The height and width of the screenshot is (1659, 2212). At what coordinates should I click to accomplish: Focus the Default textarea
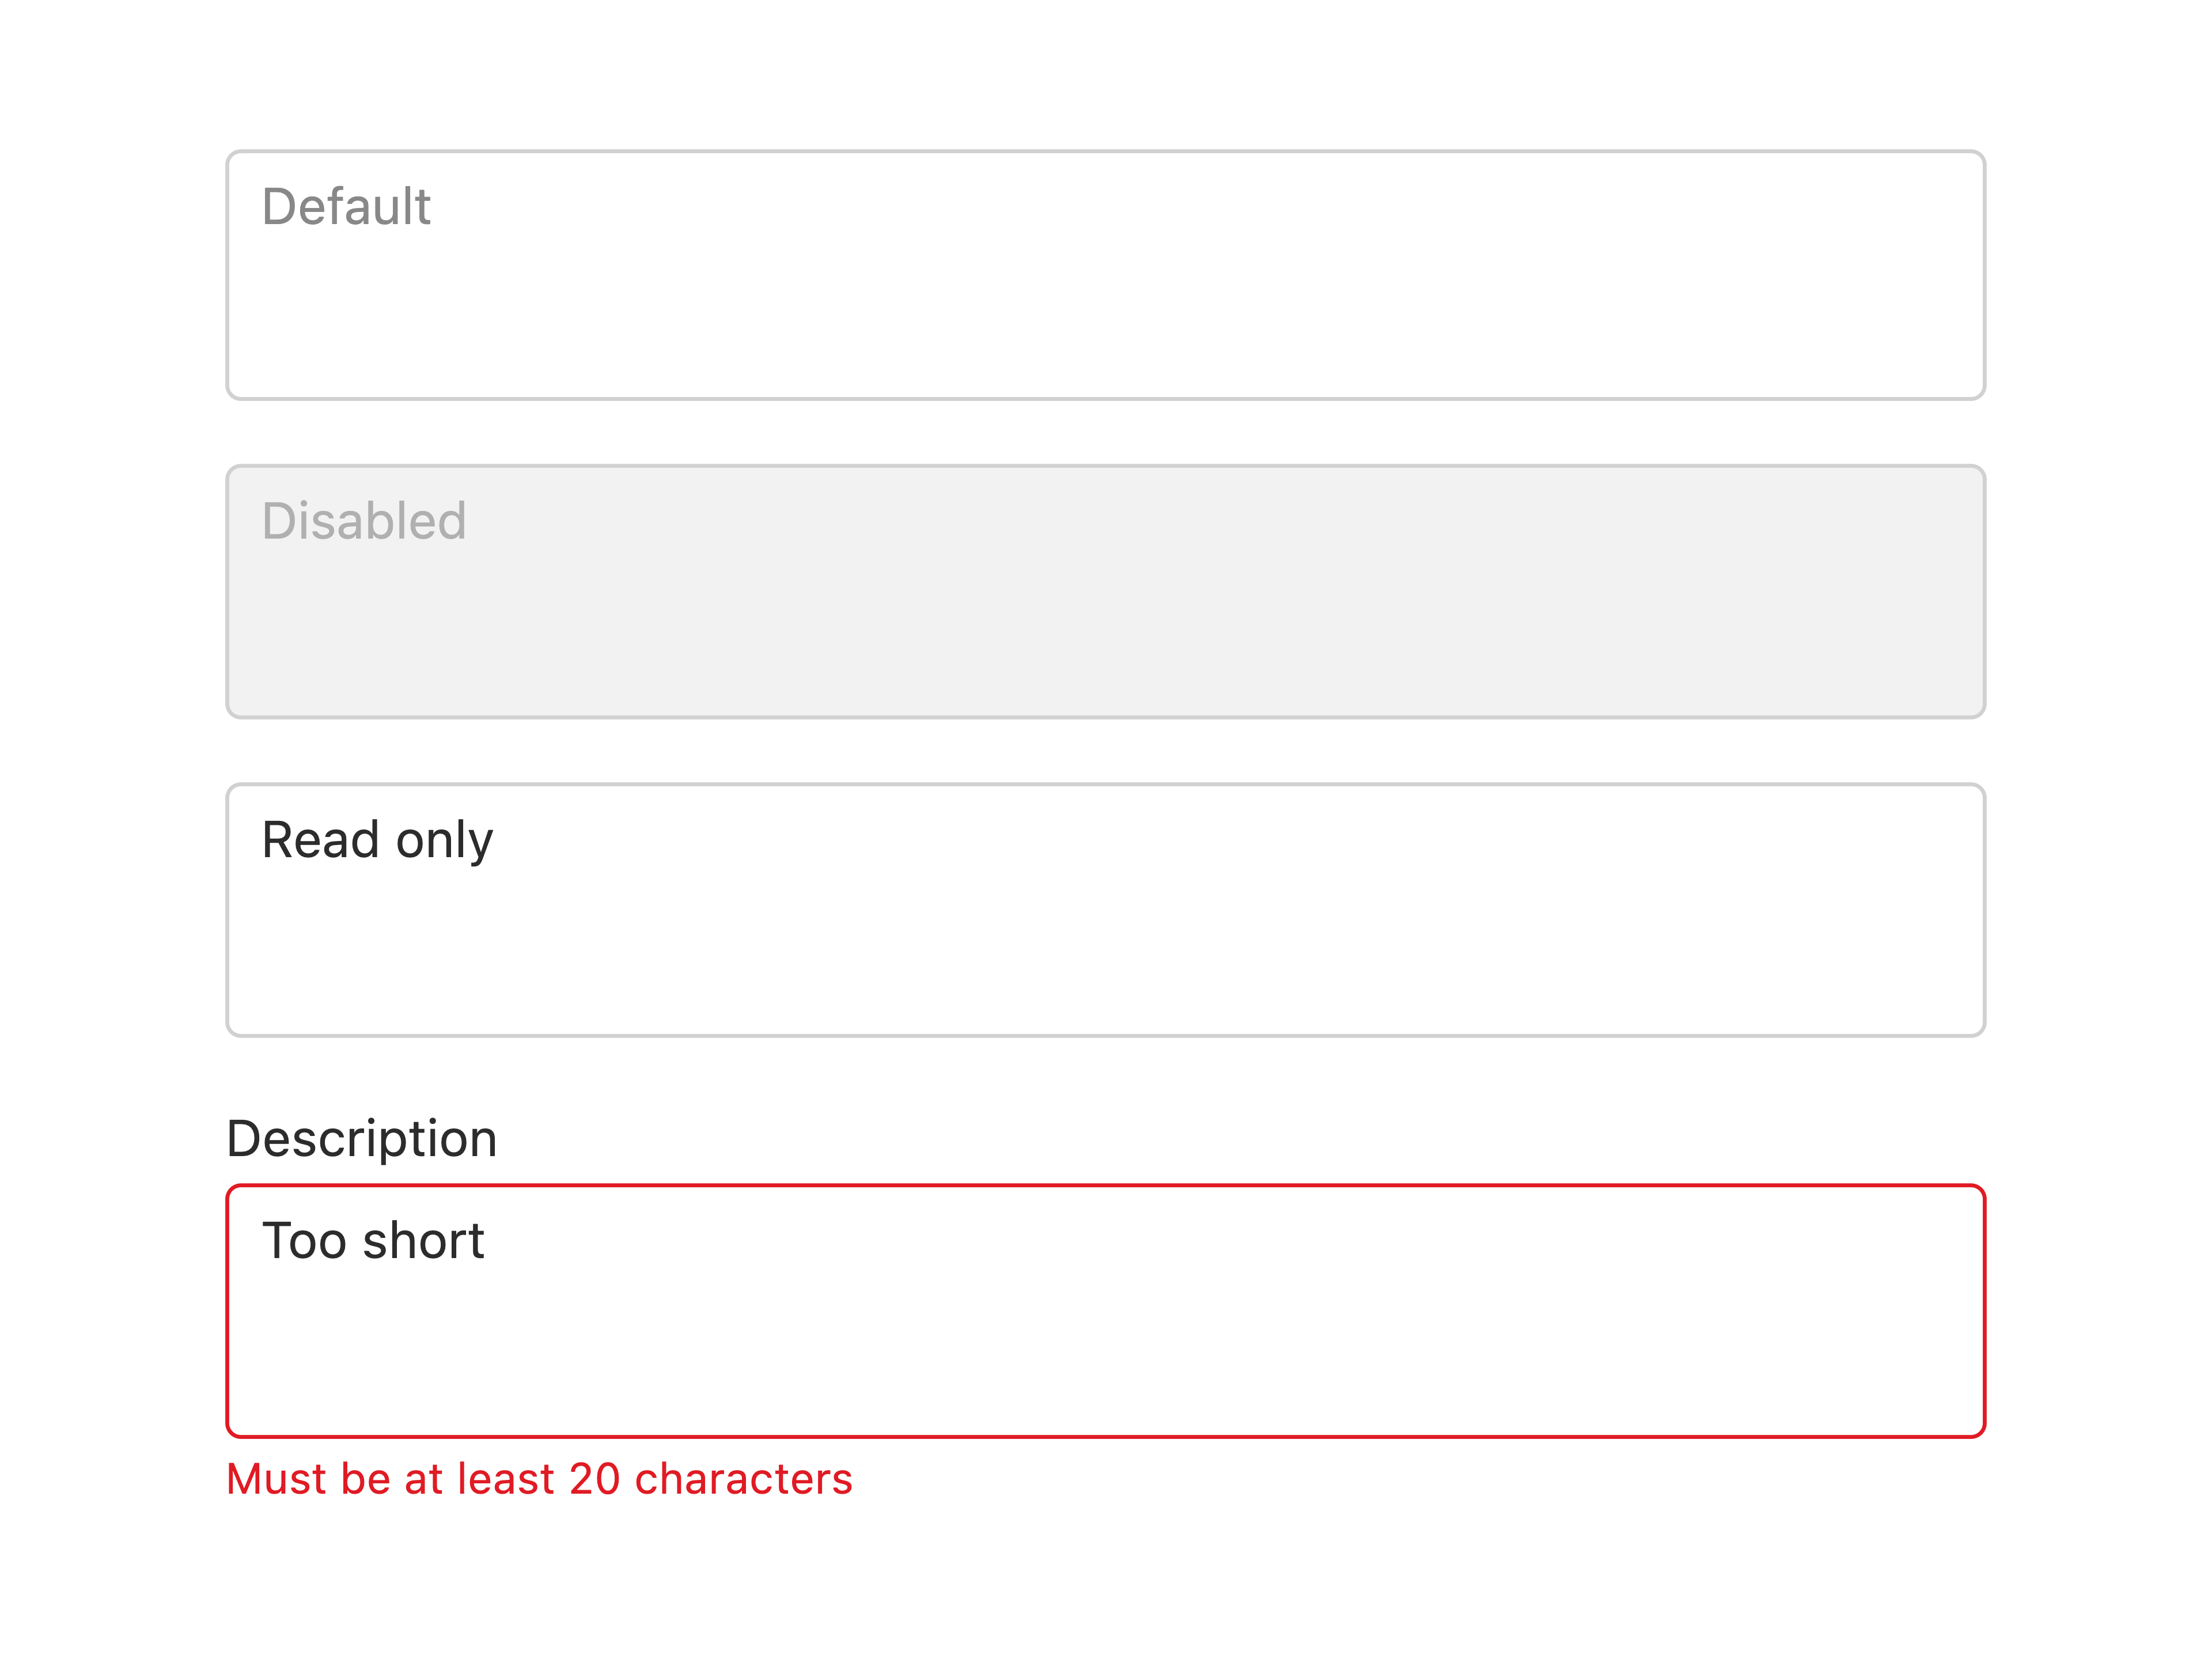click(1105, 275)
